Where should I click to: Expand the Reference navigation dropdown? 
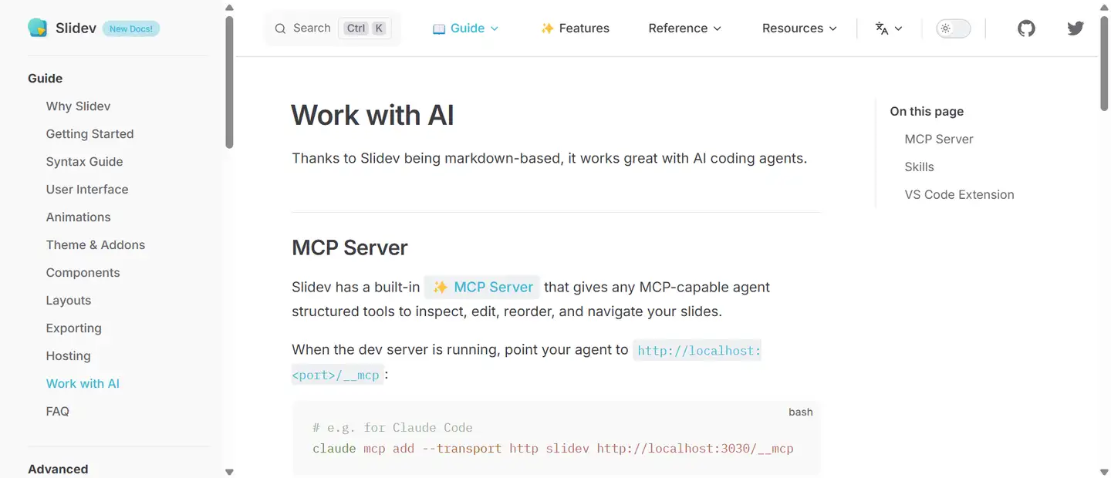[x=685, y=29]
